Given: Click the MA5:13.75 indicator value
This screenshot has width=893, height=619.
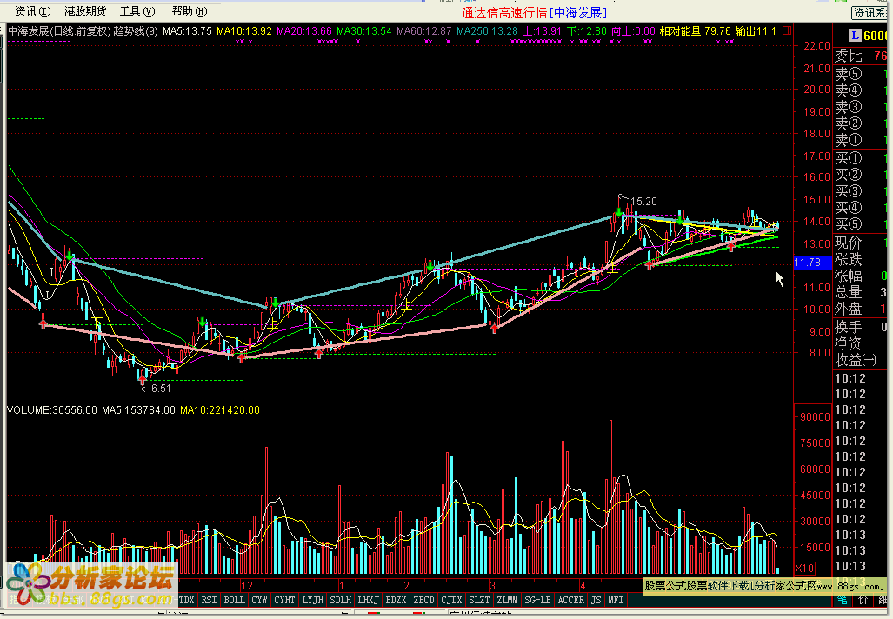Looking at the screenshot, I should click(x=187, y=30).
